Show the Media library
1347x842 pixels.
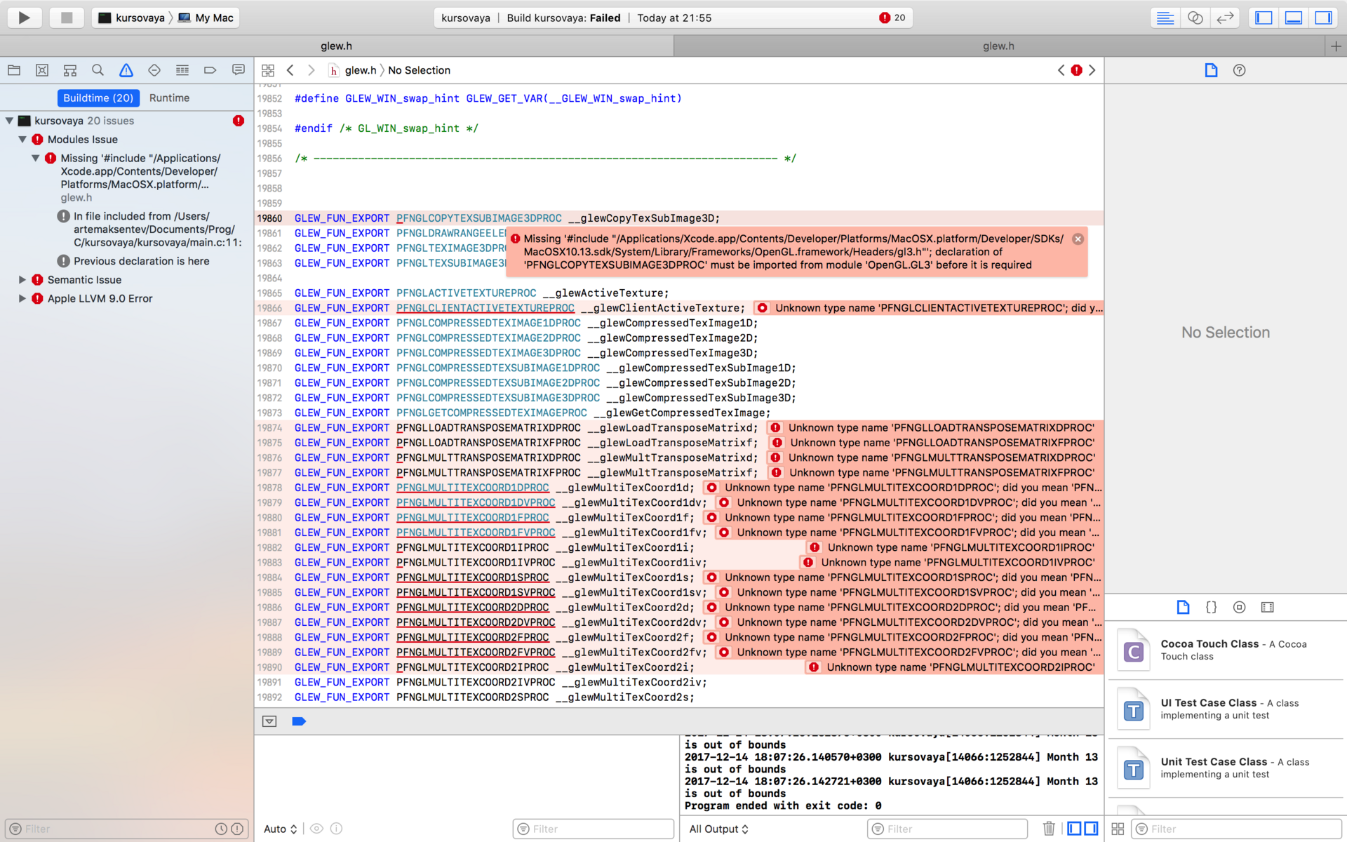(x=1267, y=607)
